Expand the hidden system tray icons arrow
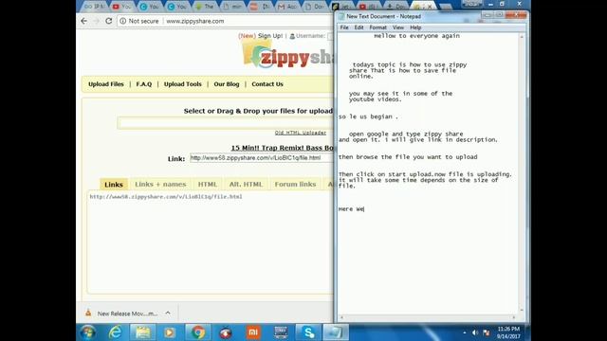Screen dimensions: 607x341 [464, 332]
